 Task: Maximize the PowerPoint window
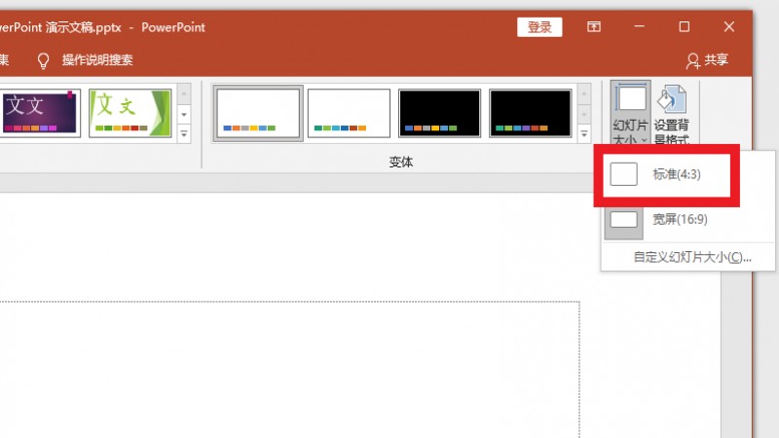[685, 27]
